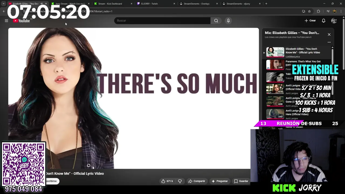Like the video showing 671 k
This screenshot has width=345, height=194.
click(167, 181)
